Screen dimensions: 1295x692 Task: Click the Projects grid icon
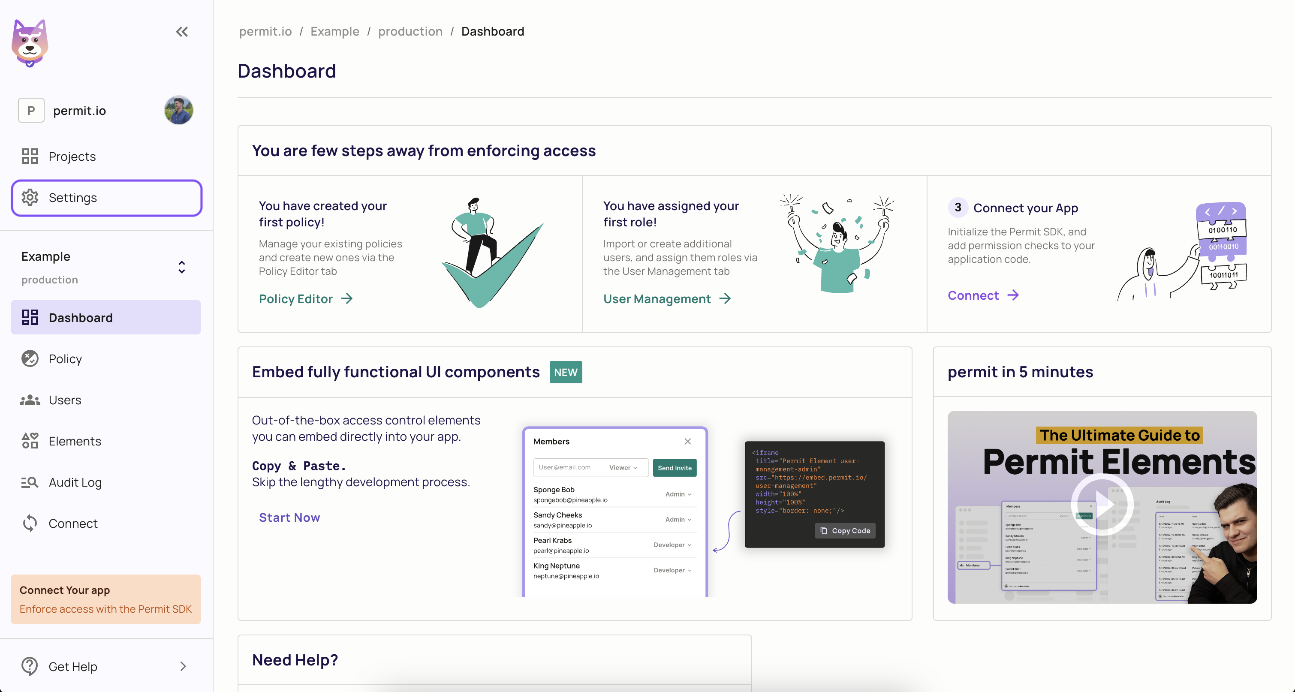pos(30,156)
